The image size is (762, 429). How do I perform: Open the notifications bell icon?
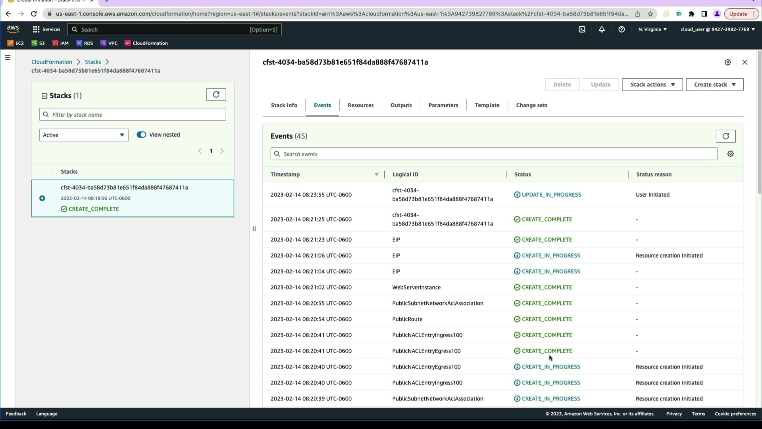pyautogui.click(x=602, y=29)
